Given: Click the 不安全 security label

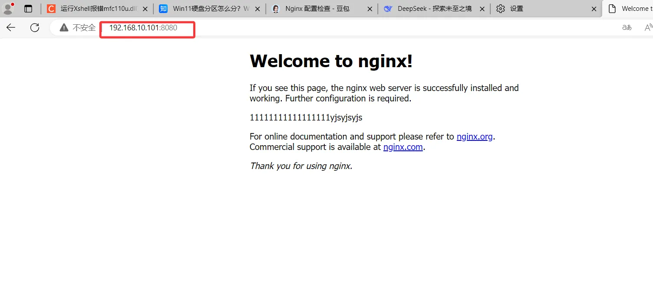Looking at the screenshot, I should (x=84, y=28).
